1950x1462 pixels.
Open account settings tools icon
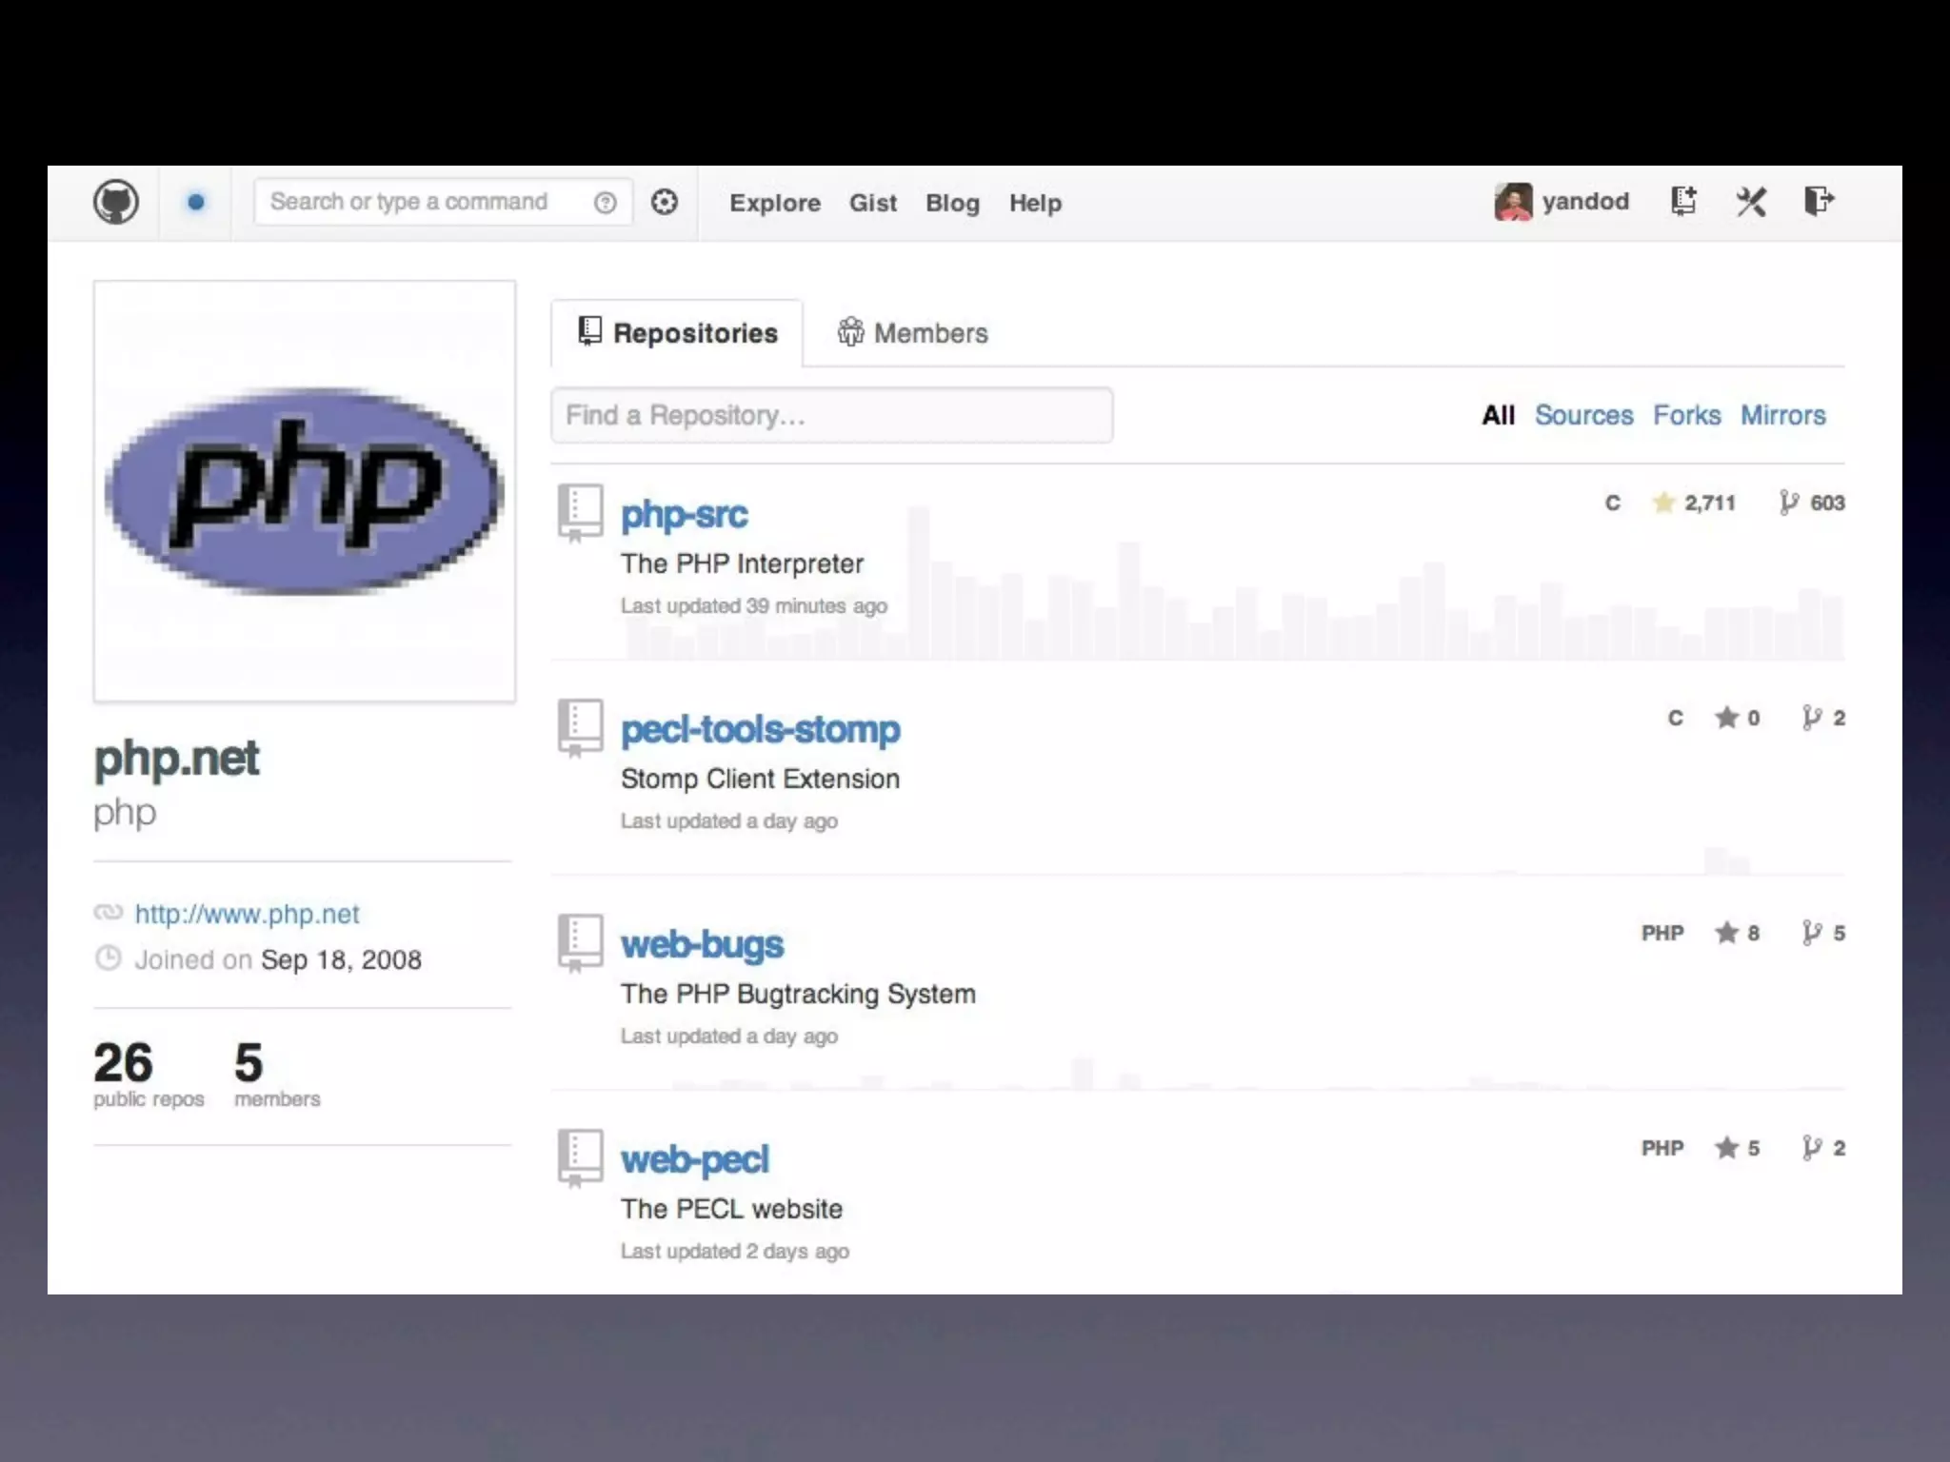[1751, 201]
